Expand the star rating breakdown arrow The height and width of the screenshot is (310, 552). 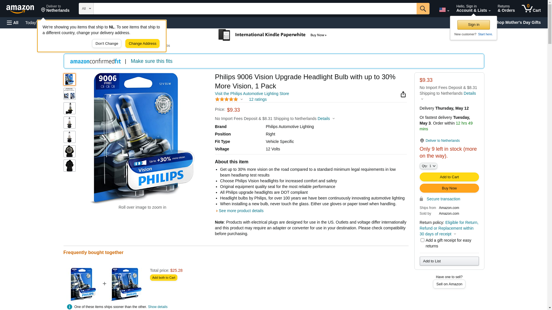click(x=241, y=99)
